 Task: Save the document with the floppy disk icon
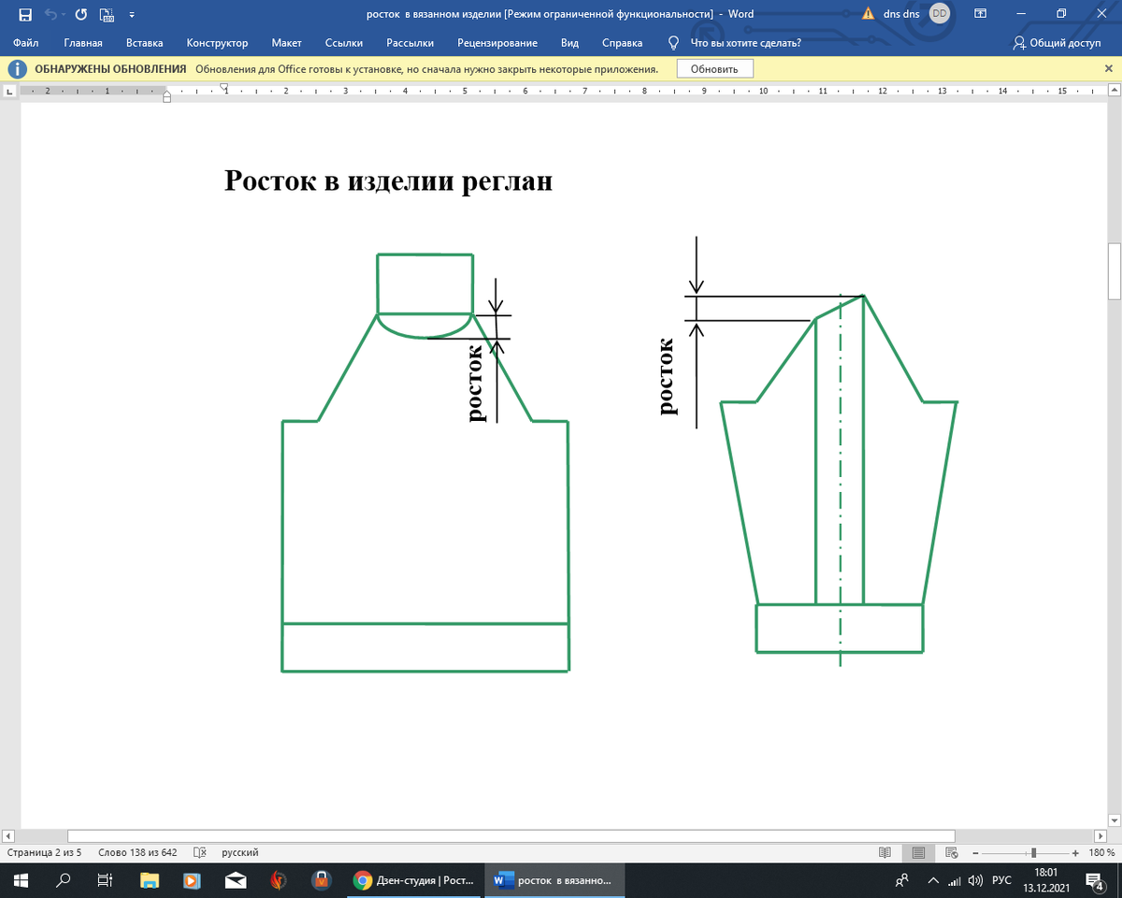point(25,14)
